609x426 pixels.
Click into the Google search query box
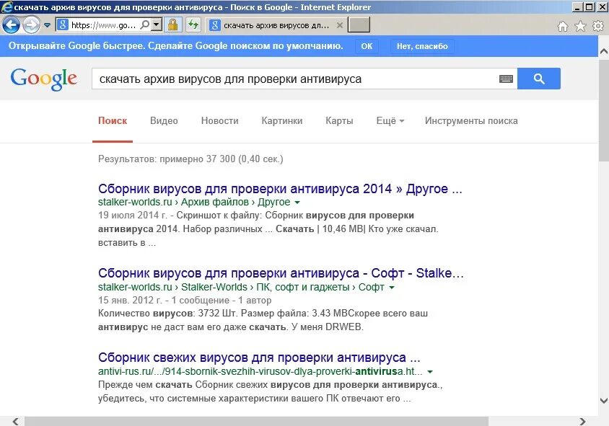coord(295,79)
